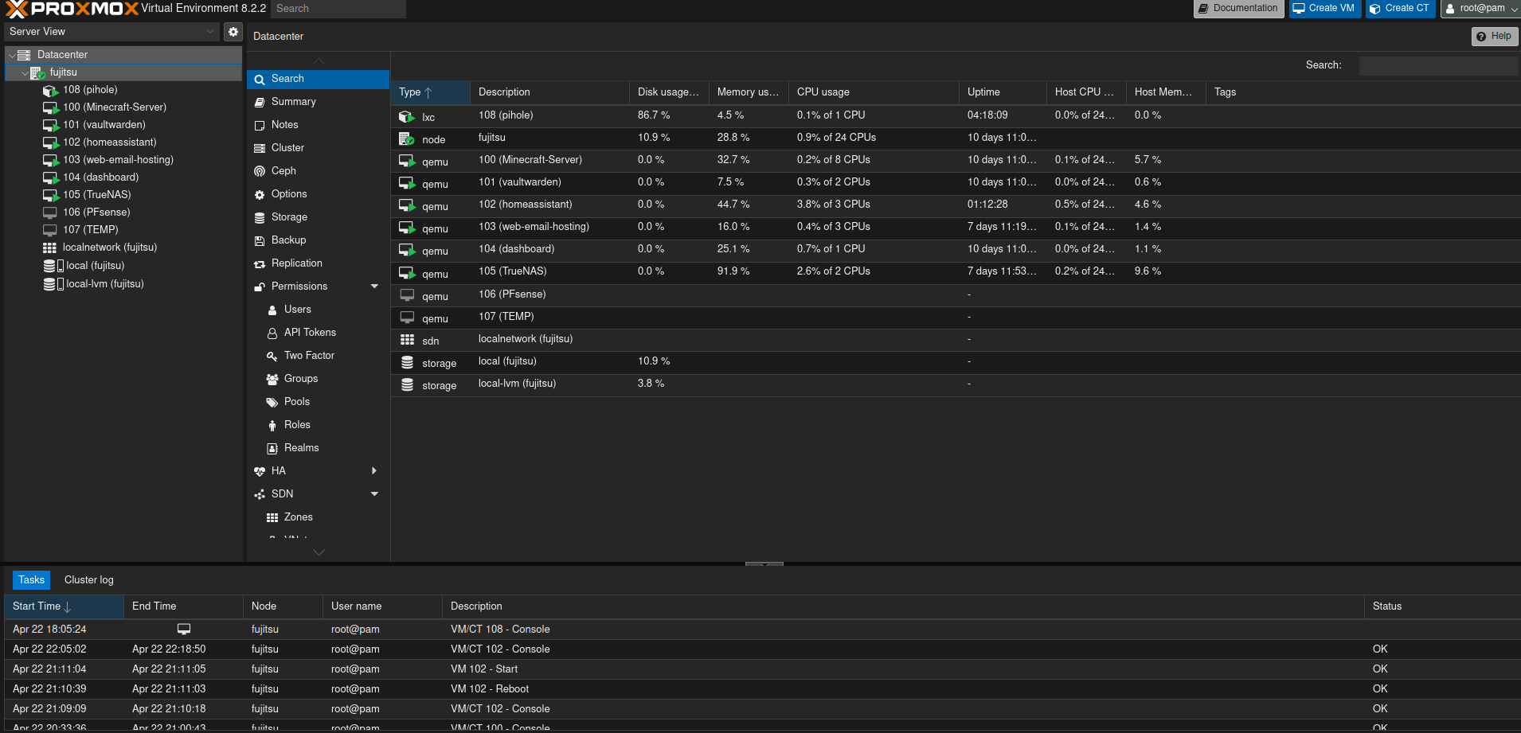Open the Roles menu item

319,425
